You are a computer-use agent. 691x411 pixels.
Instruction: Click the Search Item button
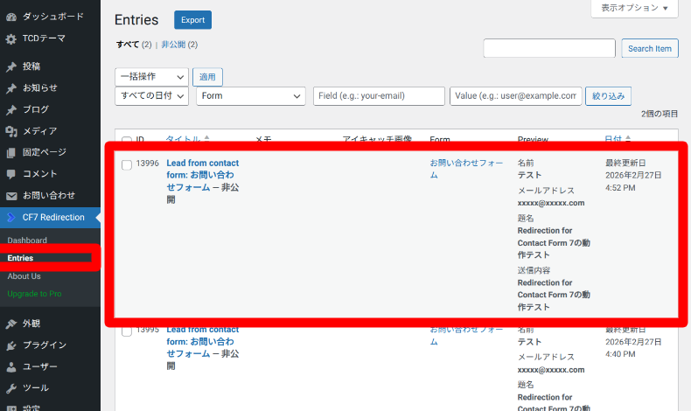point(650,48)
